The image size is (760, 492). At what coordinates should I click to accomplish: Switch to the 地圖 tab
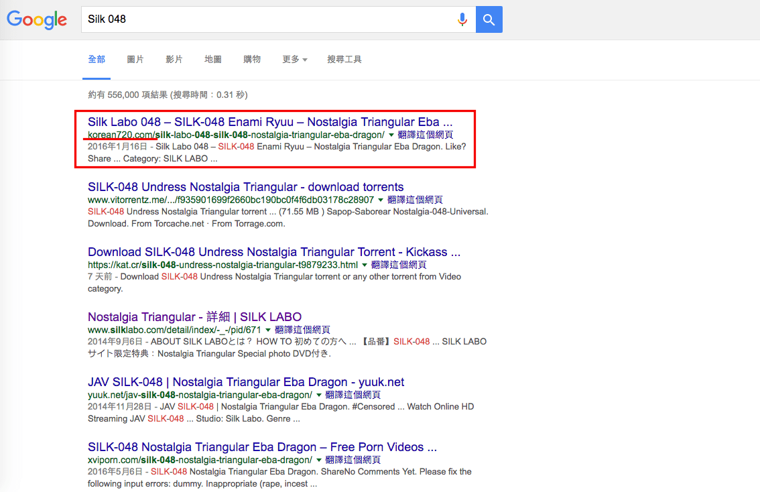point(212,59)
